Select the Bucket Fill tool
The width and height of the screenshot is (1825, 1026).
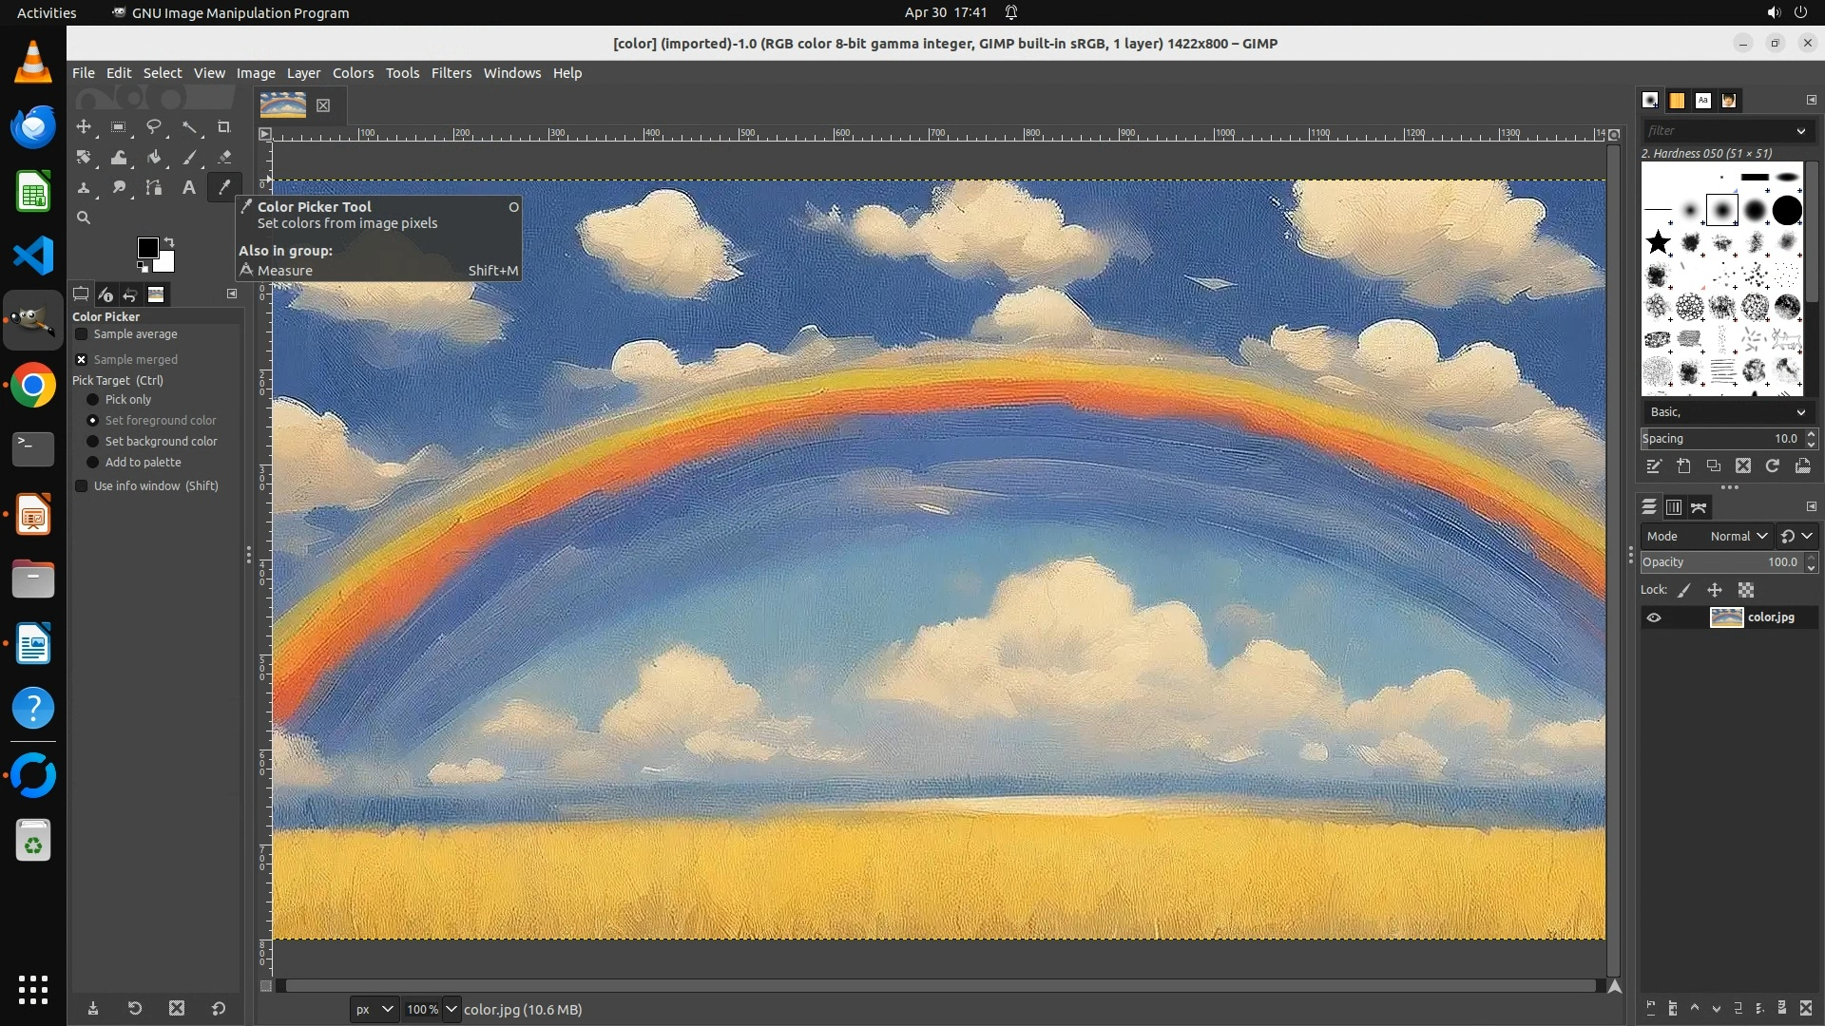click(154, 158)
